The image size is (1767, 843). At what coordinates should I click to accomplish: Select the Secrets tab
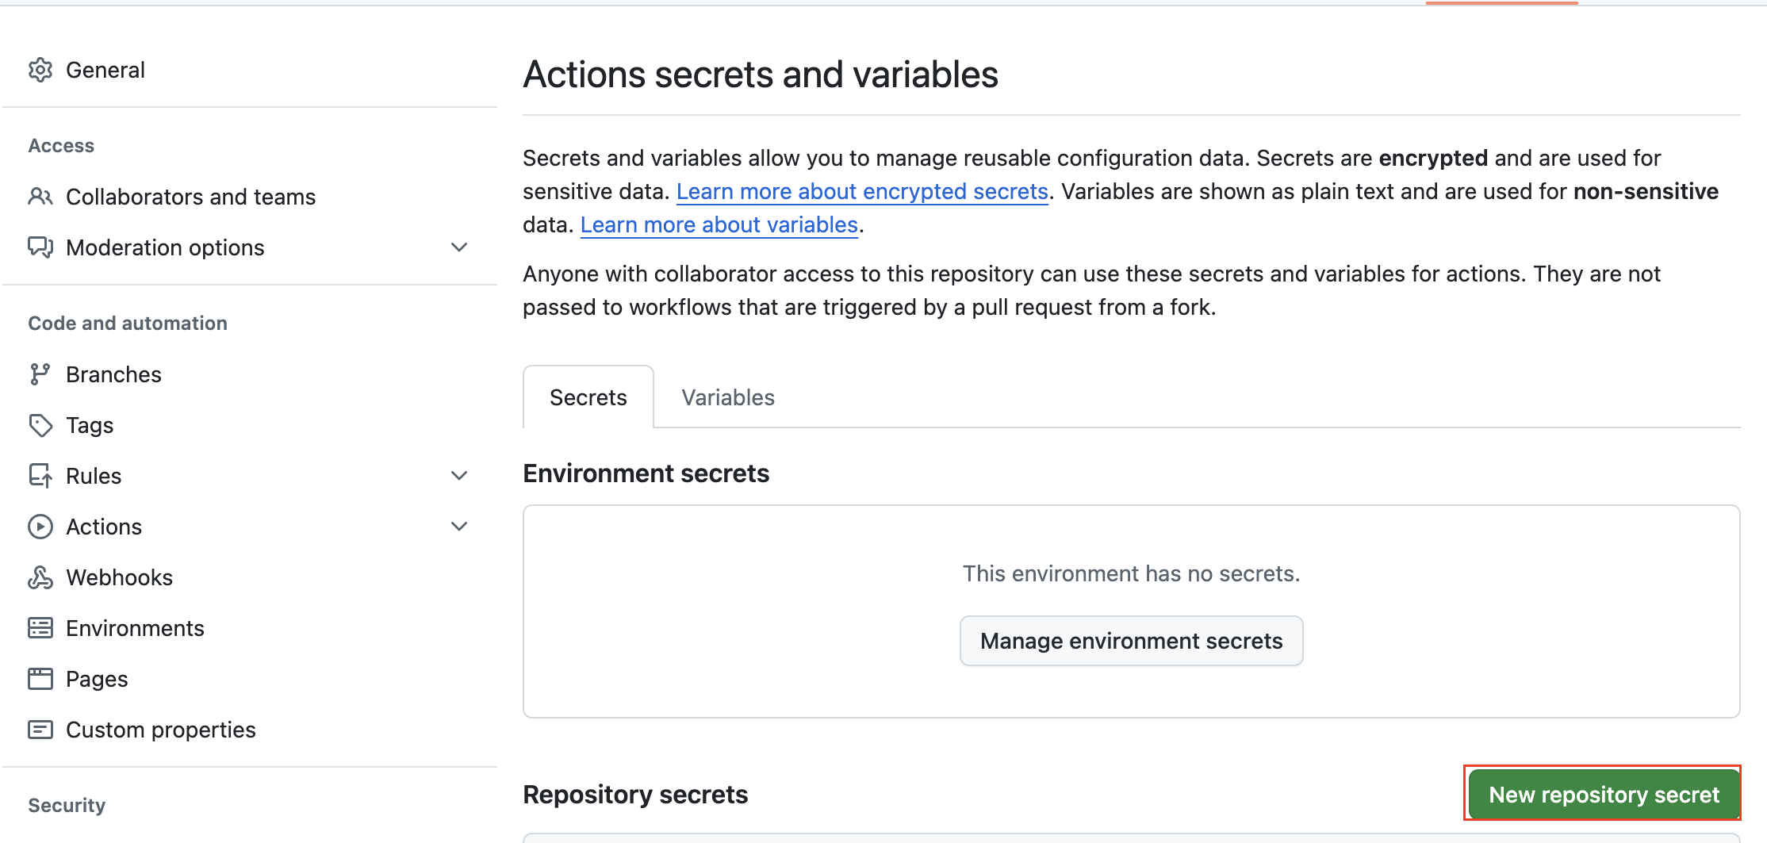click(588, 397)
